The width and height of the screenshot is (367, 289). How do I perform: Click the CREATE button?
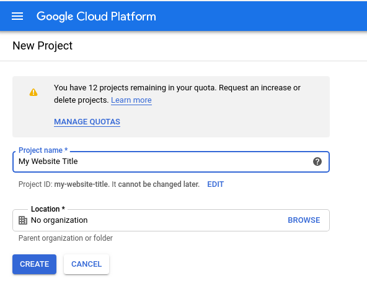click(35, 264)
